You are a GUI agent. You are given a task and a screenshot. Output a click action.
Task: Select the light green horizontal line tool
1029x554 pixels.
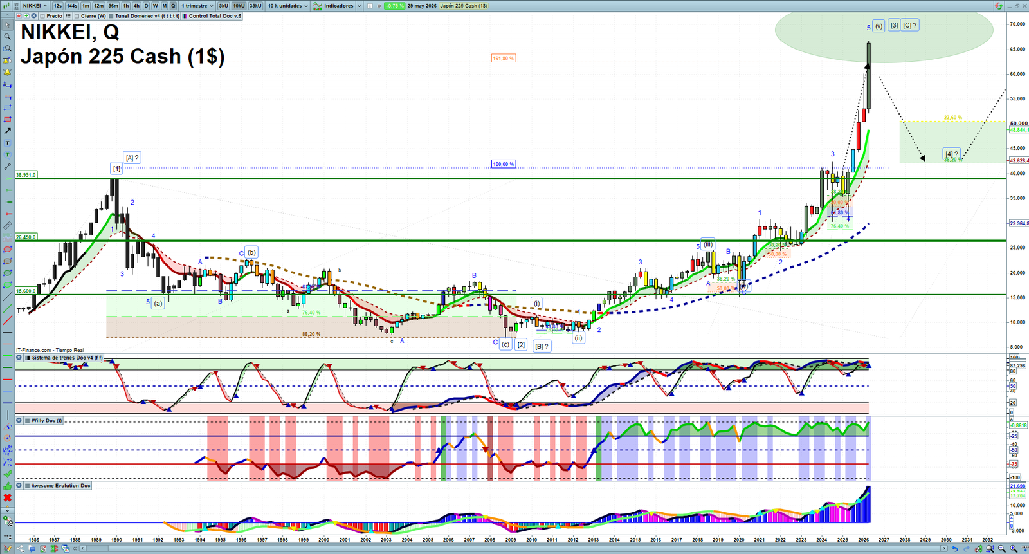pos(7,355)
